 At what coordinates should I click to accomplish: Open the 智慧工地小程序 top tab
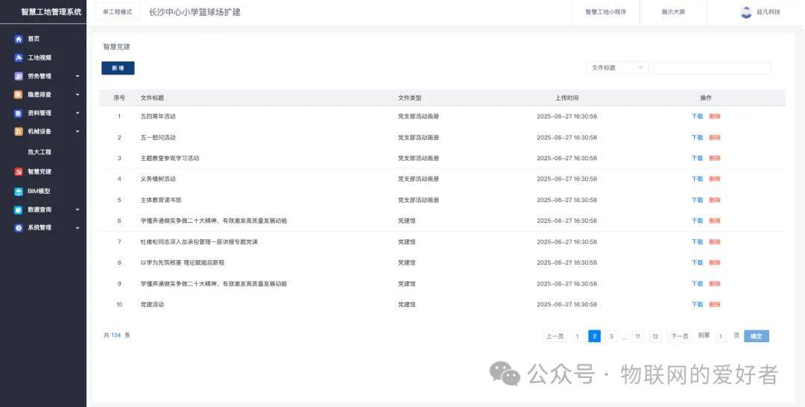point(606,12)
